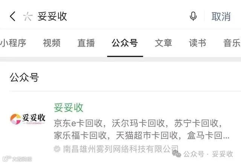Switch to the 视频 tab
Screen dimensions: 241x164
tap(52, 43)
